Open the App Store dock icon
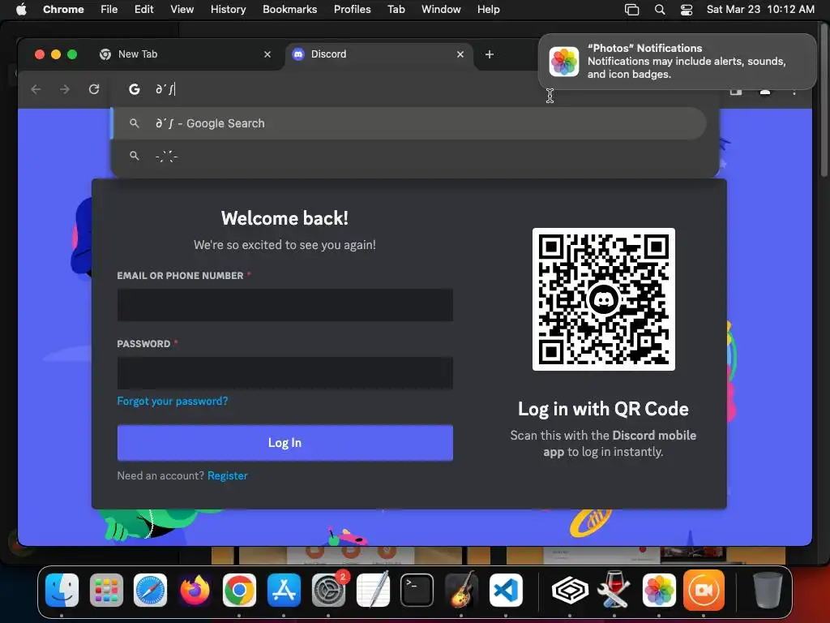 [x=284, y=590]
